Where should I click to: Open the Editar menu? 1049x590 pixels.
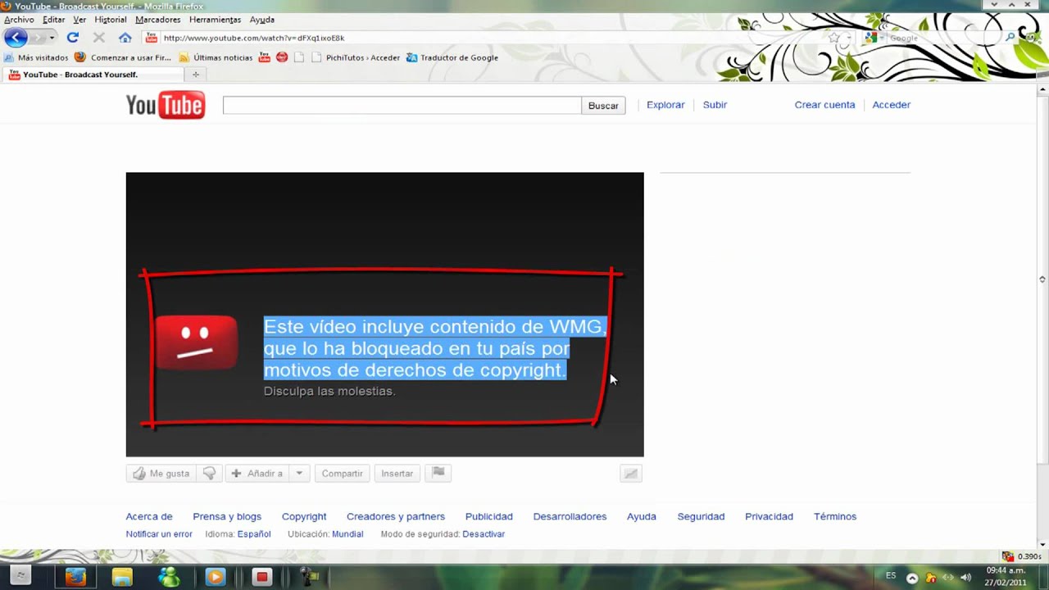pyautogui.click(x=53, y=20)
